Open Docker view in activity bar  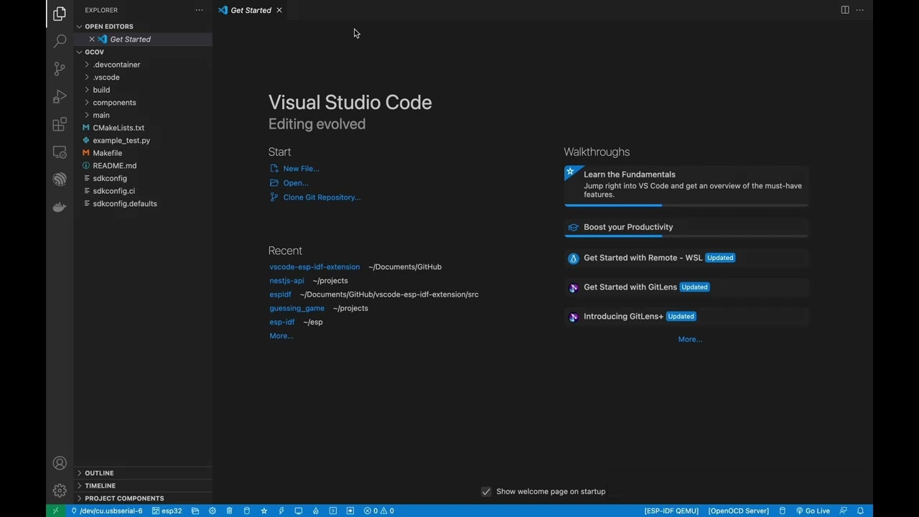60,207
